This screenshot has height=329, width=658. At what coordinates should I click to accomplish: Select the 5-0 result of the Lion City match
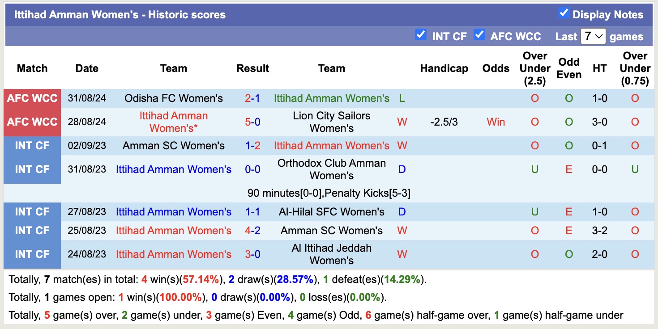(253, 122)
